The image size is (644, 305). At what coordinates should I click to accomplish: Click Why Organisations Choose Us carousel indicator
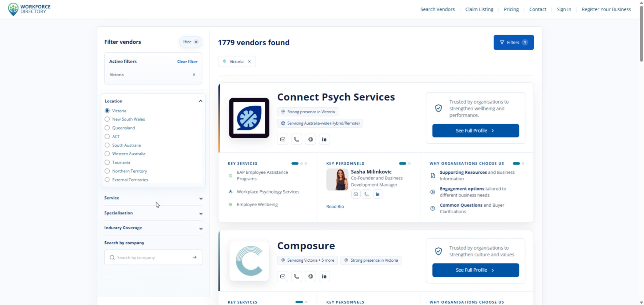click(x=518, y=163)
